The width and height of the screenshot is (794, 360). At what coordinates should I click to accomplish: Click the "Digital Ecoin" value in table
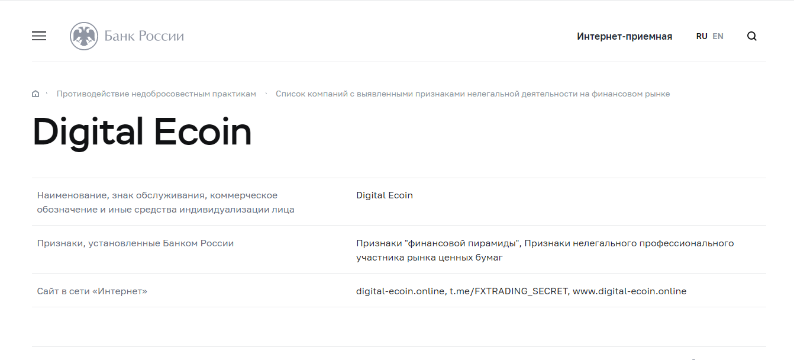click(385, 195)
